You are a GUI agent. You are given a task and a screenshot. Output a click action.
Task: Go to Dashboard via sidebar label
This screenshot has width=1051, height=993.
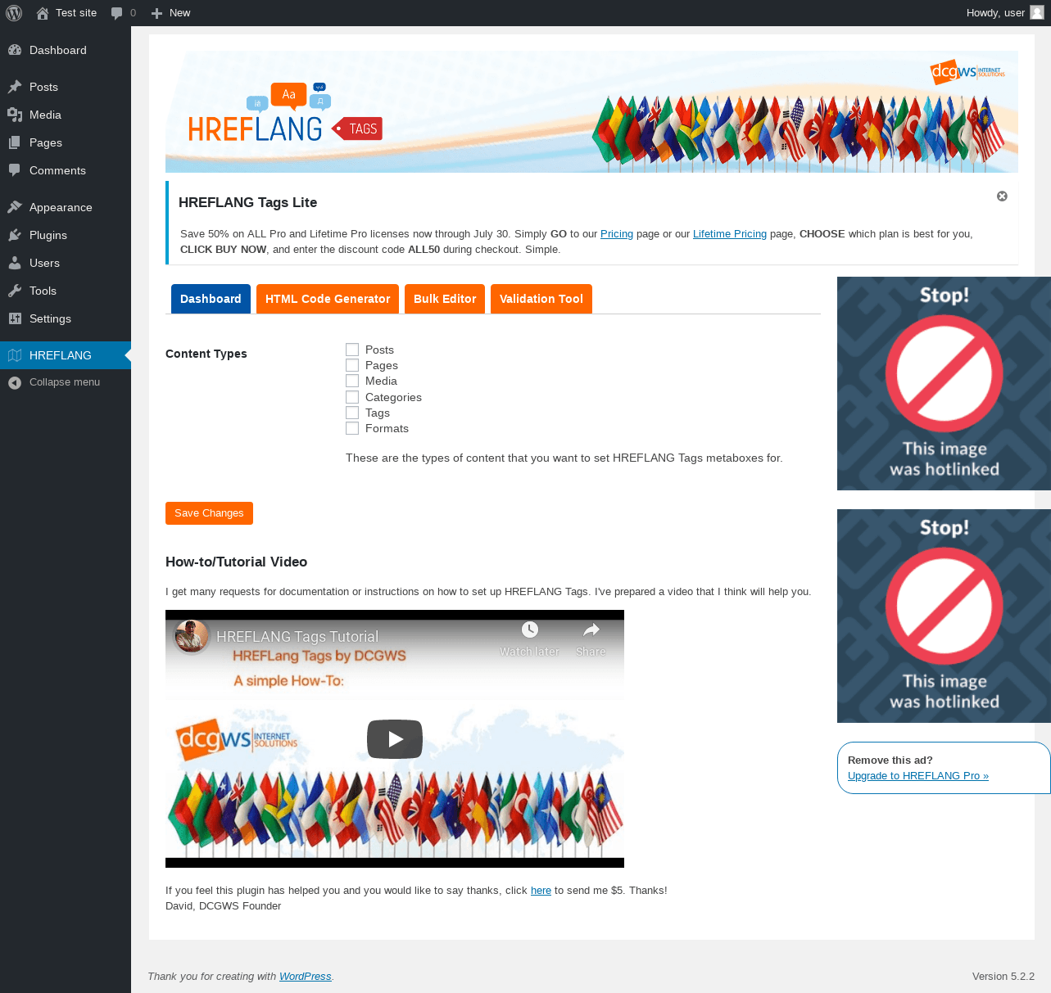coord(57,50)
